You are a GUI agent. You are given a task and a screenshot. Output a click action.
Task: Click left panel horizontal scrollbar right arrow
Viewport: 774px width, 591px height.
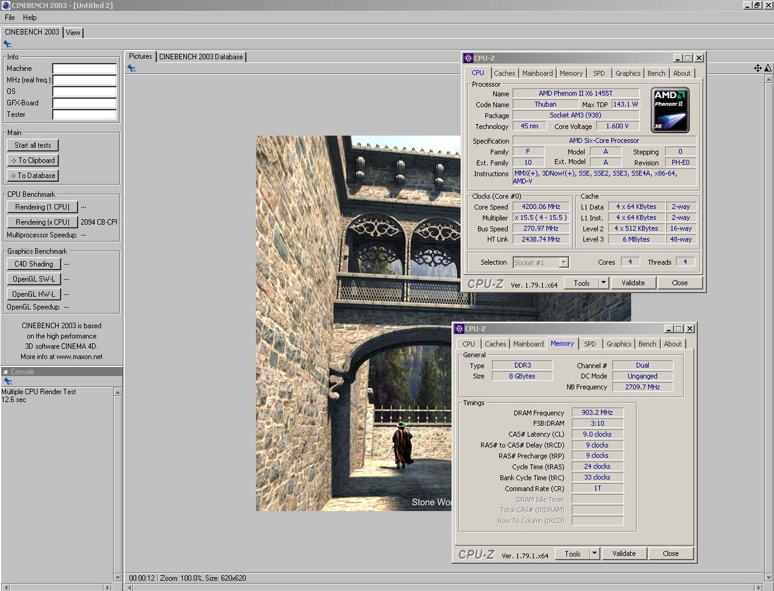click(x=108, y=587)
